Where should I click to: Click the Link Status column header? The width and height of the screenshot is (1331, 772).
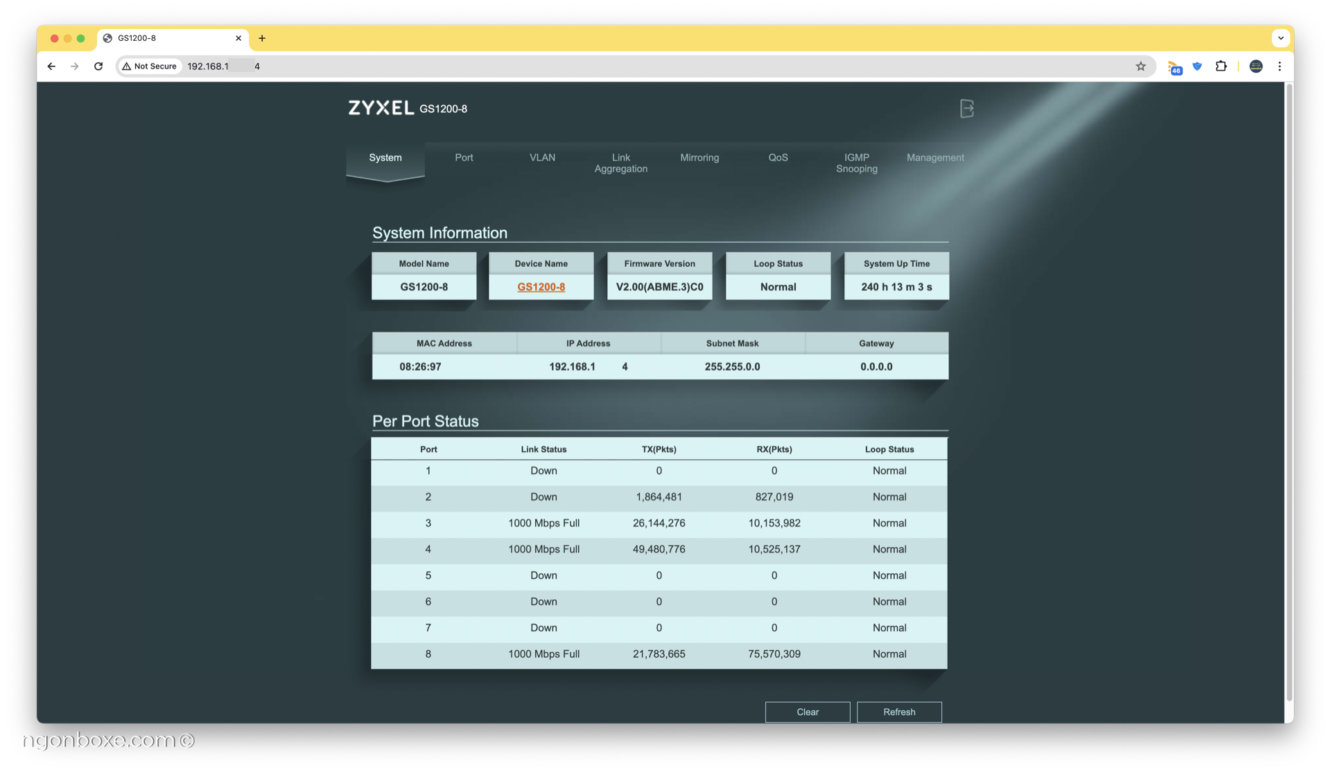point(543,449)
